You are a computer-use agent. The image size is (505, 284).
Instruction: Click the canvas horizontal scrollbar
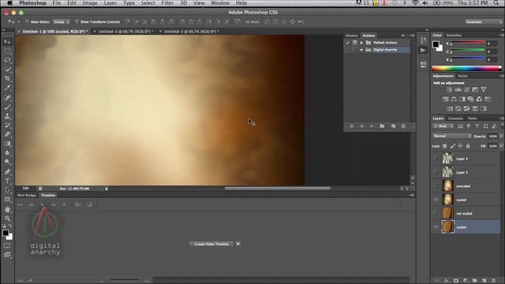point(277,188)
